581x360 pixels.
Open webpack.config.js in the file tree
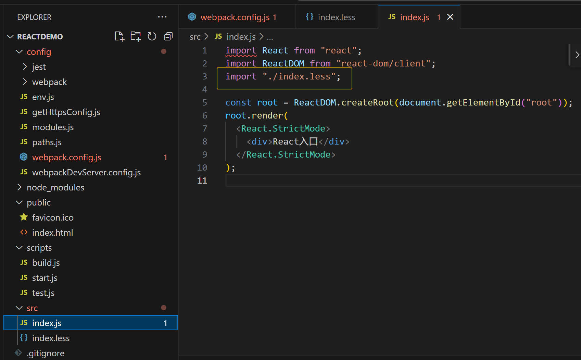tap(91, 157)
